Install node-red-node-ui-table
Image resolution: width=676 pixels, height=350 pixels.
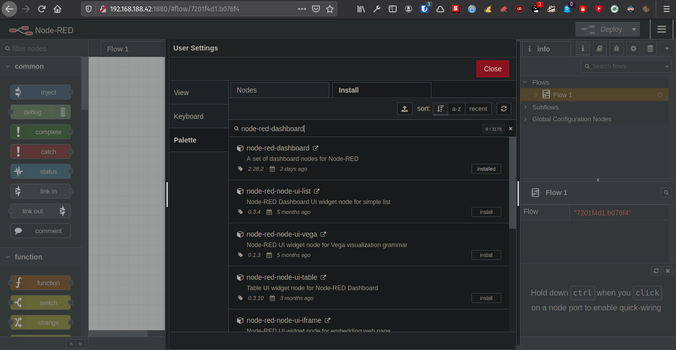pos(486,298)
